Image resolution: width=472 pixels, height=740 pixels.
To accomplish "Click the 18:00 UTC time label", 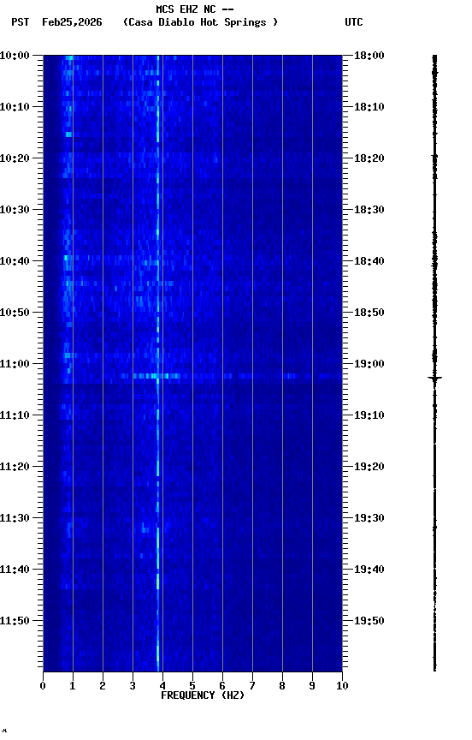I will click(x=369, y=56).
